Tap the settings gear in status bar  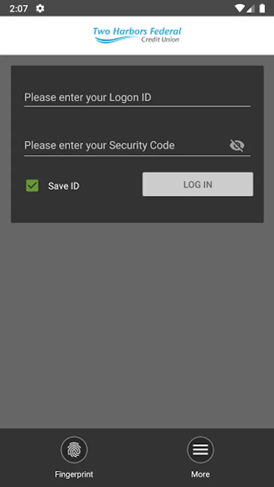(x=40, y=8)
